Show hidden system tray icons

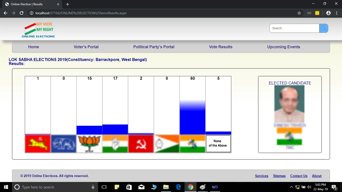[x=291, y=187]
